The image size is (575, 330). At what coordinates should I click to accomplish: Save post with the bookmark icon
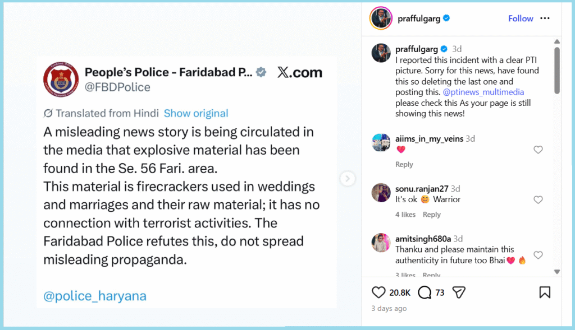(545, 292)
